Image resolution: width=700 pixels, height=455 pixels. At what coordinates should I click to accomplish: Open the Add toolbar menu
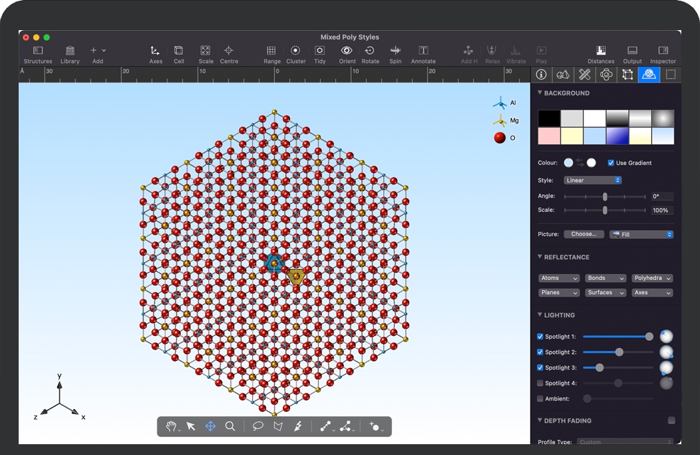click(x=97, y=51)
